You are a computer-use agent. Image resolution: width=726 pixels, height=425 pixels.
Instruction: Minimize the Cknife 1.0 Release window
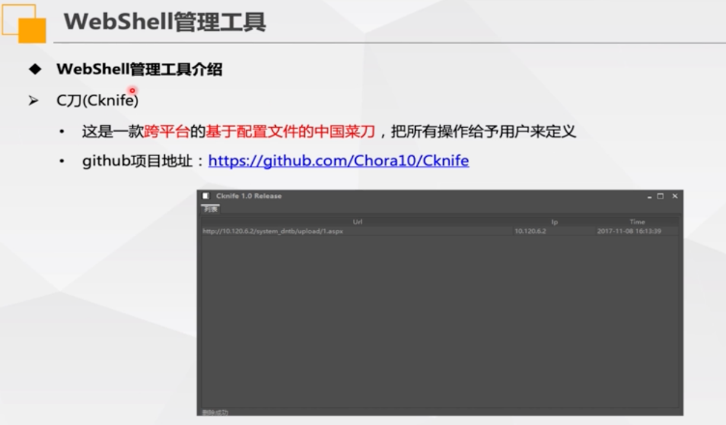click(x=649, y=196)
